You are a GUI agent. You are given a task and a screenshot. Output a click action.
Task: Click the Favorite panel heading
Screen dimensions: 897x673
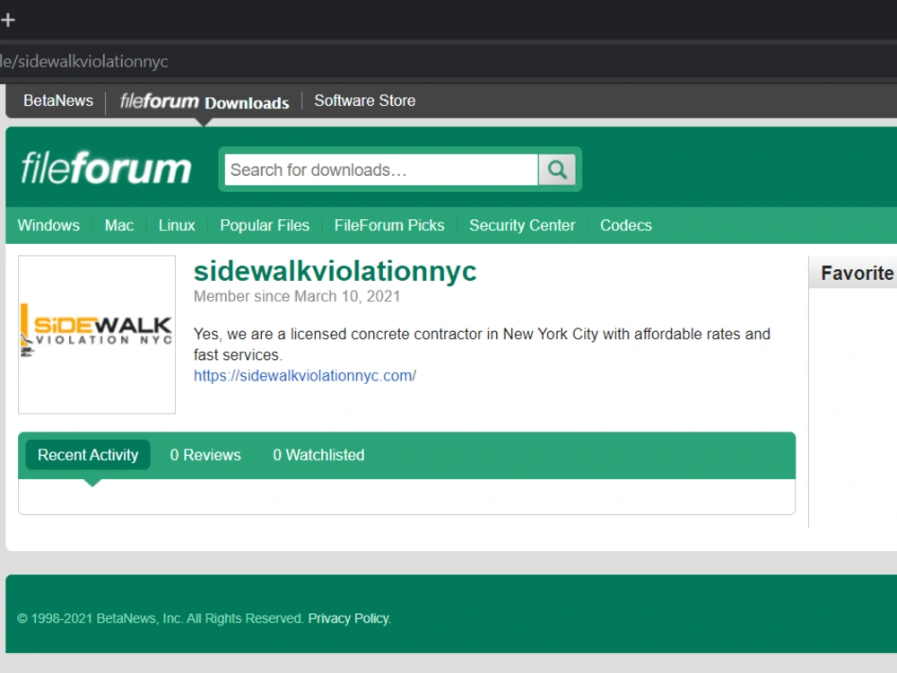(x=857, y=273)
